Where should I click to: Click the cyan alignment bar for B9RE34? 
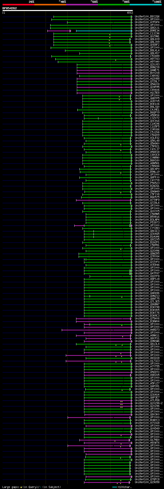coord(104,31)
